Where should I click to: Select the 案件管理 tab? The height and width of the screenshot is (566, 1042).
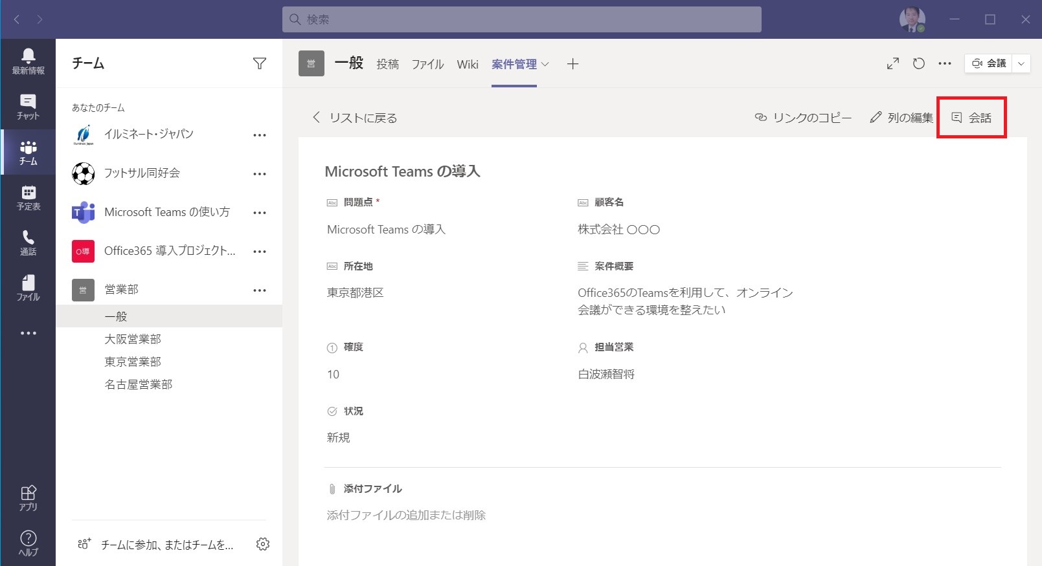(514, 64)
